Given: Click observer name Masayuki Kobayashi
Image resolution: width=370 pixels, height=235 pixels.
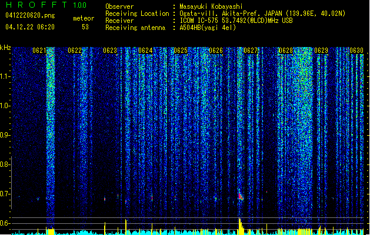Looking at the screenshot, I should click(211, 6).
